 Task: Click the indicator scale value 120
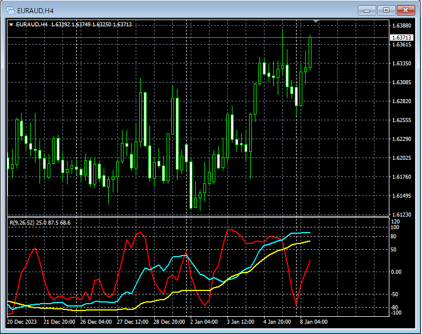(x=395, y=221)
